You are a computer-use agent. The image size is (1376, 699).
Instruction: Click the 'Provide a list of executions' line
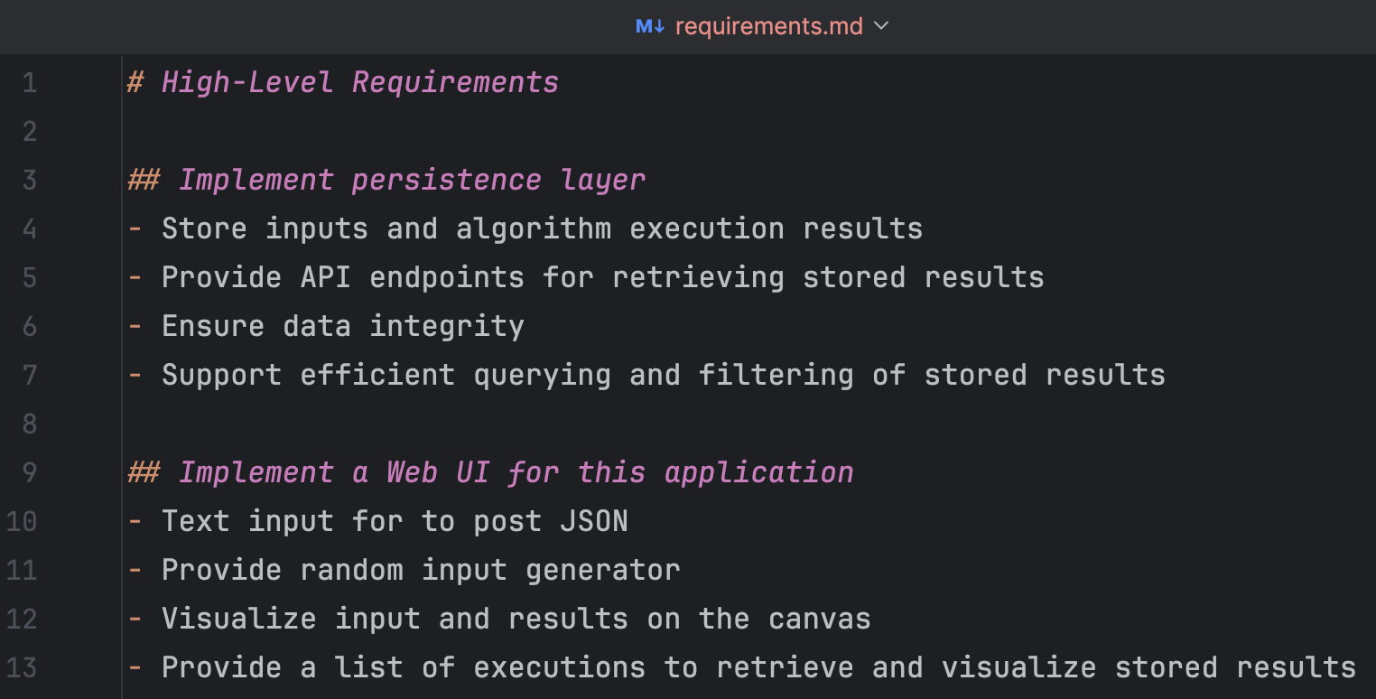click(x=758, y=667)
